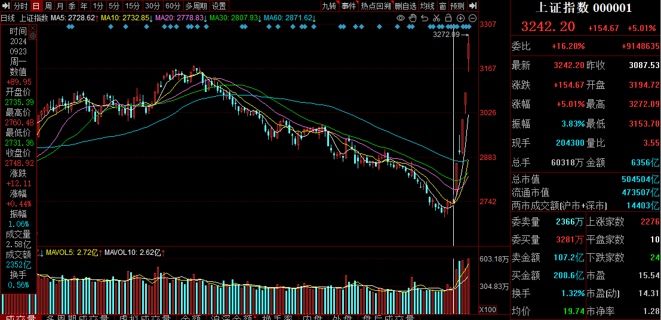Open the 设置 settings button
Viewport: 661px width, 320px height.
click(x=219, y=6)
